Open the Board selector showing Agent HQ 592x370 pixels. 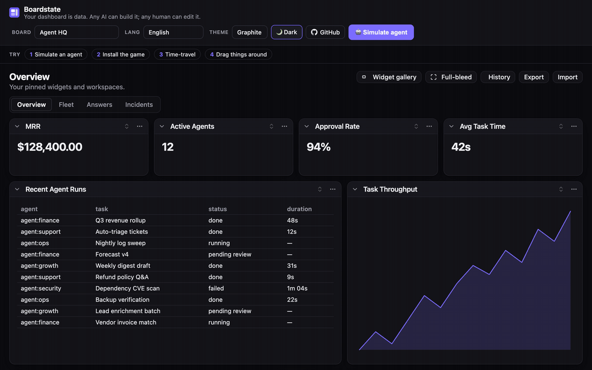76,32
